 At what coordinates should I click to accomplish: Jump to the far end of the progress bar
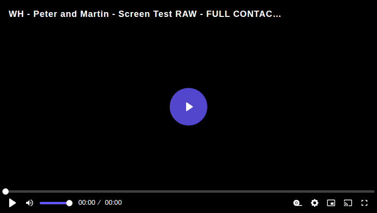click(374, 191)
